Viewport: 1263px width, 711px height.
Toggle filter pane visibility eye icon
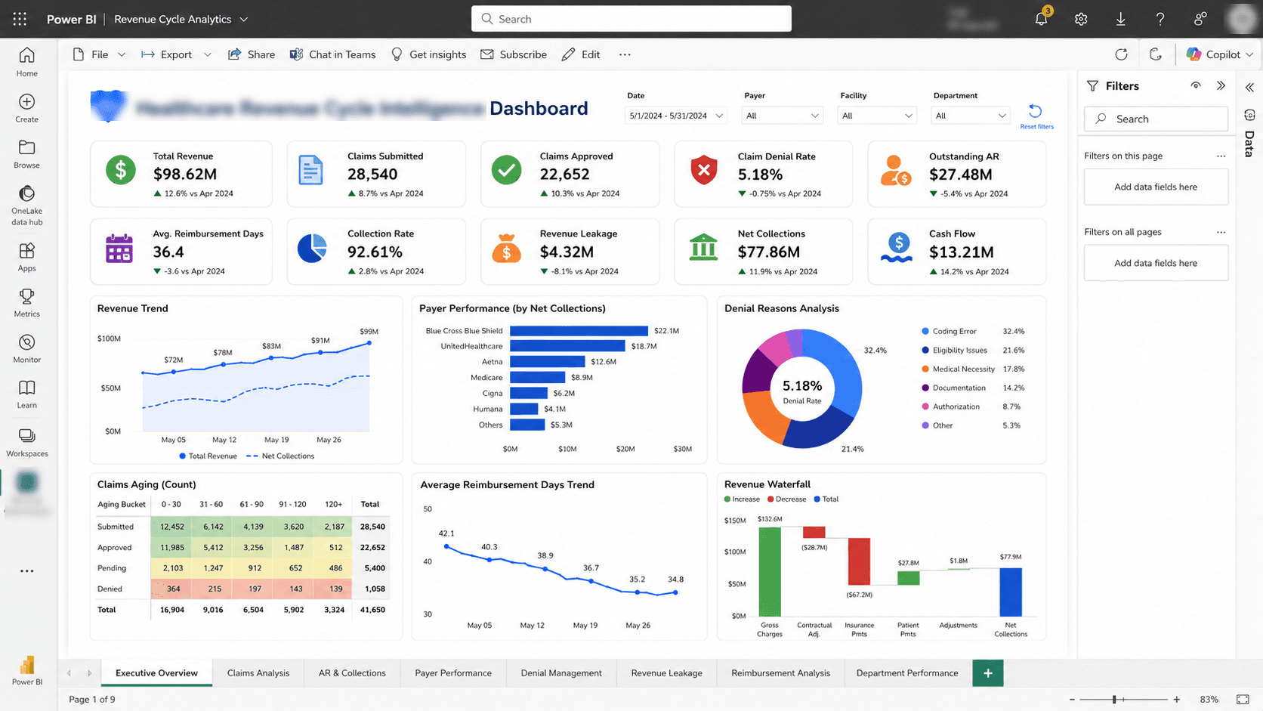tap(1196, 85)
